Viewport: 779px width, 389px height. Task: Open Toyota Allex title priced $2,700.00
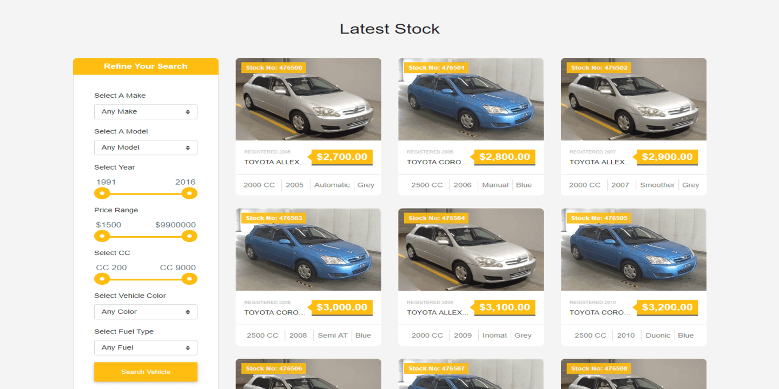click(275, 162)
